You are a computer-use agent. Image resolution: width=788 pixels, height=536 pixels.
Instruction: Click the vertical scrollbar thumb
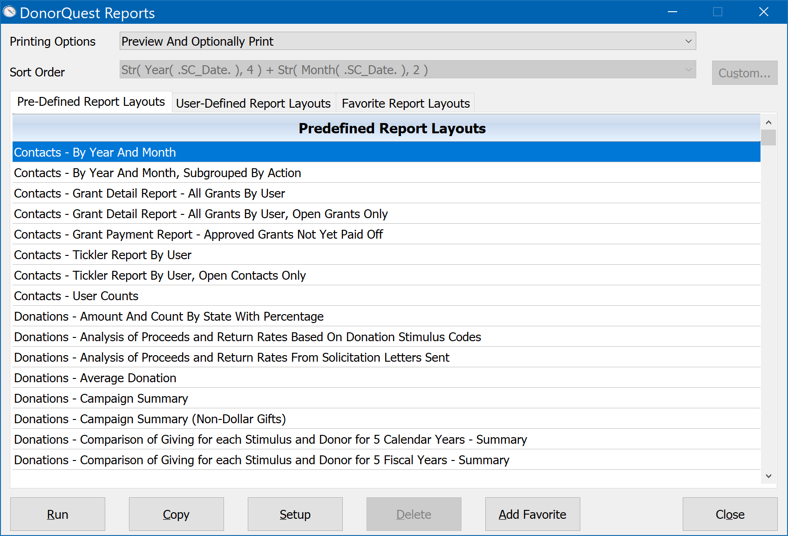tap(768, 137)
